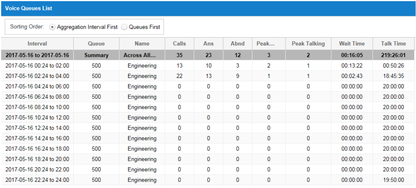
Task: Select the 00:24 to 02:00 interval row
Action: pyautogui.click(x=208, y=66)
